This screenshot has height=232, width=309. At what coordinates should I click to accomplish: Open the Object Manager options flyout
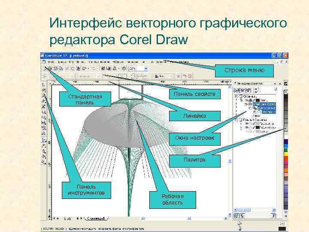coord(275,89)
